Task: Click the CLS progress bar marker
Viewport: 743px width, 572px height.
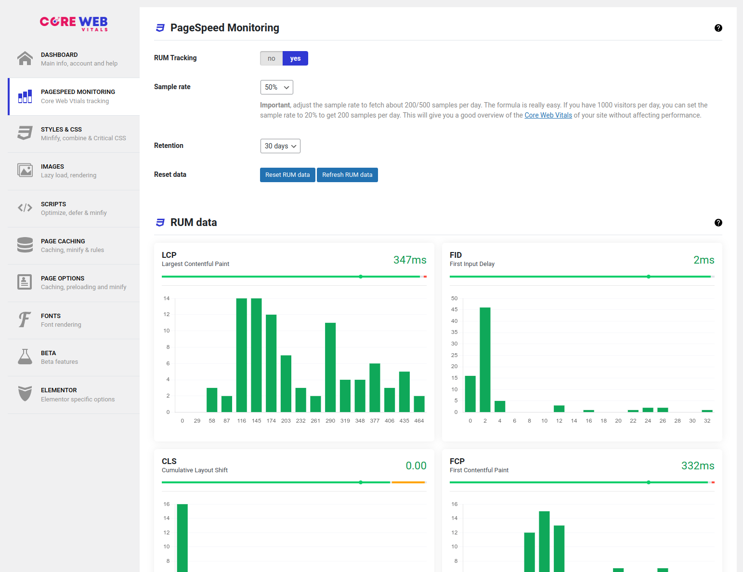Action: point(361,482)
